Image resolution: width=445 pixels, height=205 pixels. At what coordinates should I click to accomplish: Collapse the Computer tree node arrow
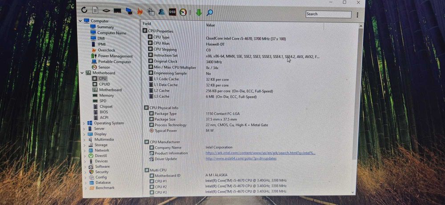pos(80,21)
